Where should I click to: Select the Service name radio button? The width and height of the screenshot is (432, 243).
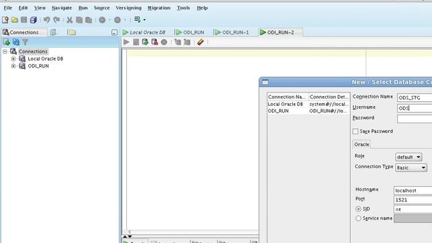[358, 219]
